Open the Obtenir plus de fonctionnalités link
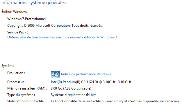Viewport: 182px width, 107px height. click(62, 37)
